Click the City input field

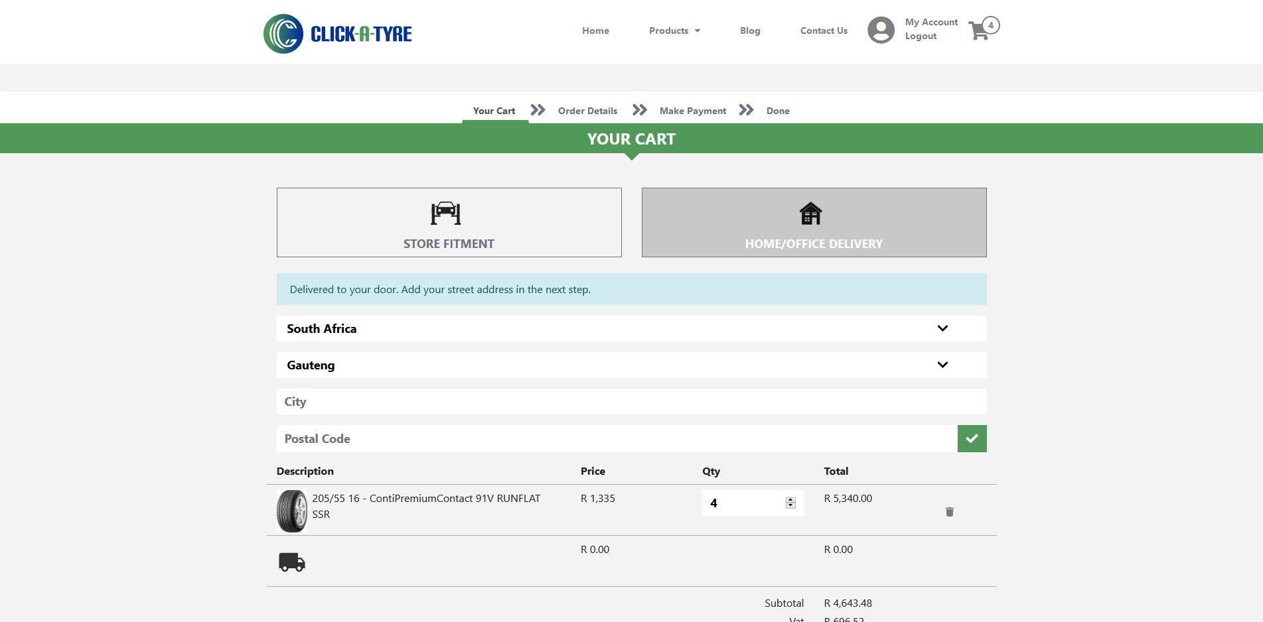[632, 401]
